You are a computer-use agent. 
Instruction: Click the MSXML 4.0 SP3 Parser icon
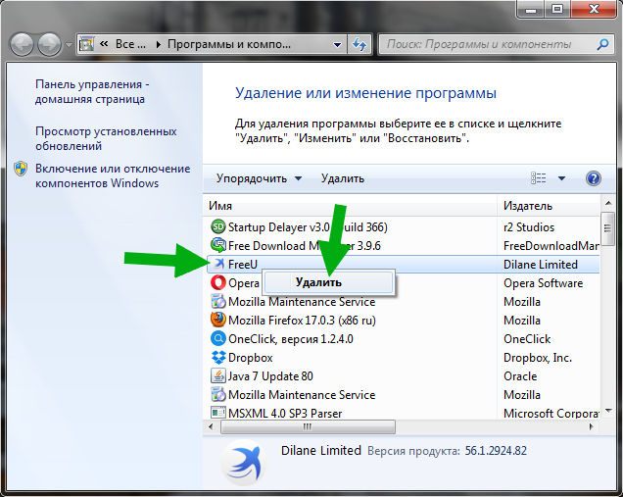coord(217,413)
